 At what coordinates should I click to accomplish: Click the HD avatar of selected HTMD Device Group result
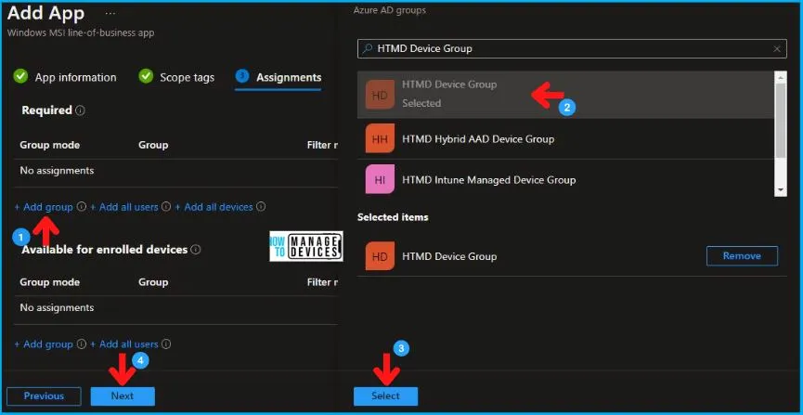pos(380,95)
